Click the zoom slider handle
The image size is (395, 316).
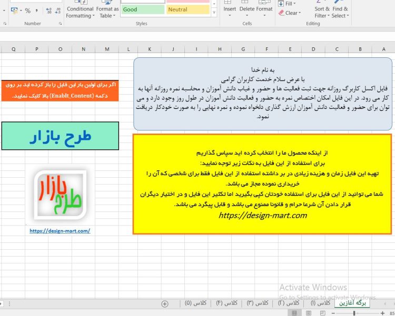pyautogui.click(x=354, y=313)
